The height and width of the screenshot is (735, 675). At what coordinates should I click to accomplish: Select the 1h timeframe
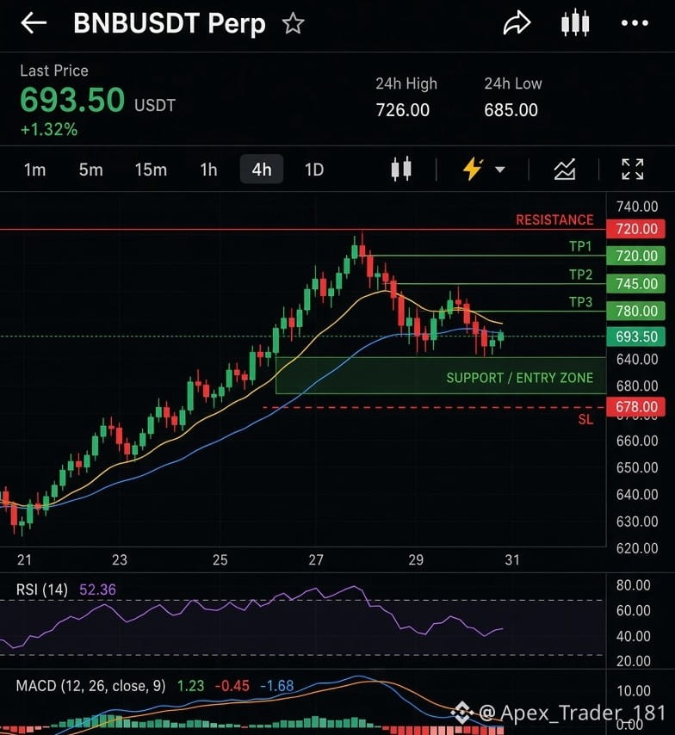click(208, 170)
